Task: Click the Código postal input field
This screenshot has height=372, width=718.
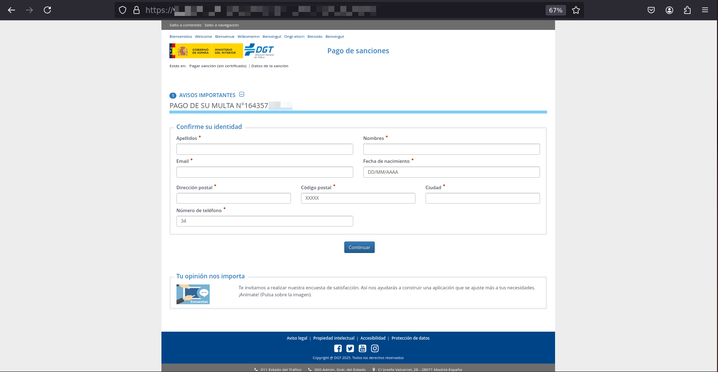Action: pyautogui.click(x=358, y=198)
